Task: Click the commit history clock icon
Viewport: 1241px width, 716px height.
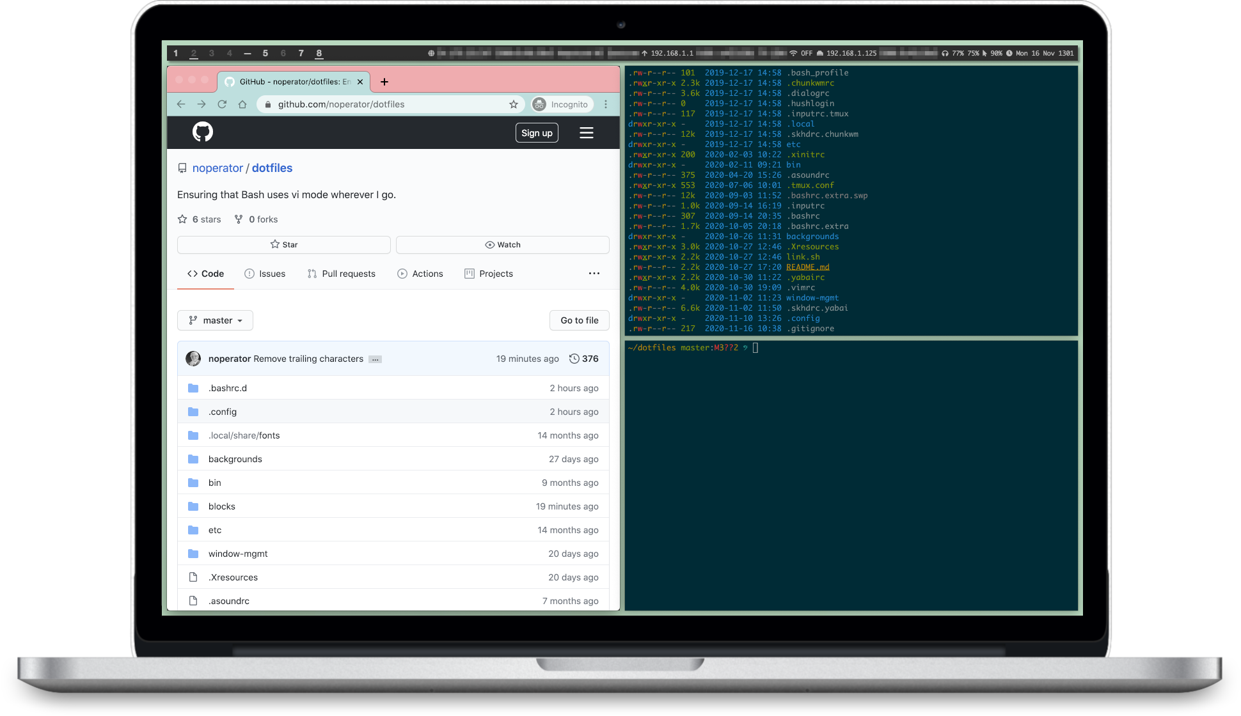Action: [x=574, y=359]
